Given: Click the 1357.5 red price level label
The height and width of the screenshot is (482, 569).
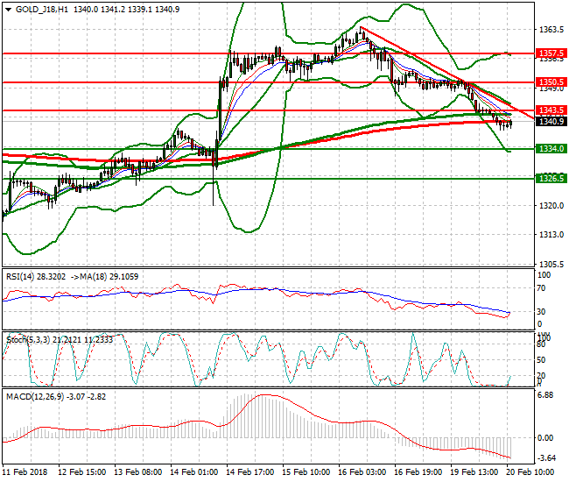Looking at the screenshot, I should [551, 53].
